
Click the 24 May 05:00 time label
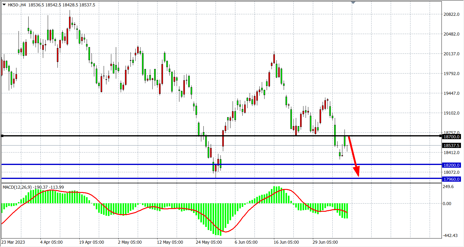point(209,242)
